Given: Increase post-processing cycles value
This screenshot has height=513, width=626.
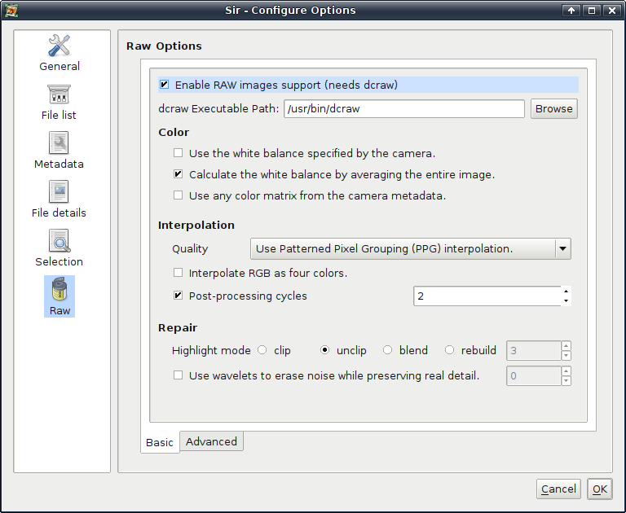Looking at the screenshot, I should pos(566,291).
